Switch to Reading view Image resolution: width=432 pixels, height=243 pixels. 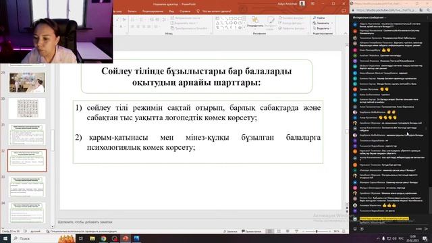tap(288, 231)
